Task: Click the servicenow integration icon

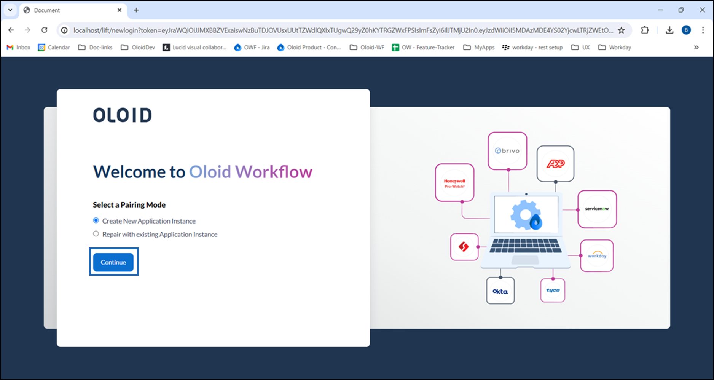Action: tap(597, 209)
